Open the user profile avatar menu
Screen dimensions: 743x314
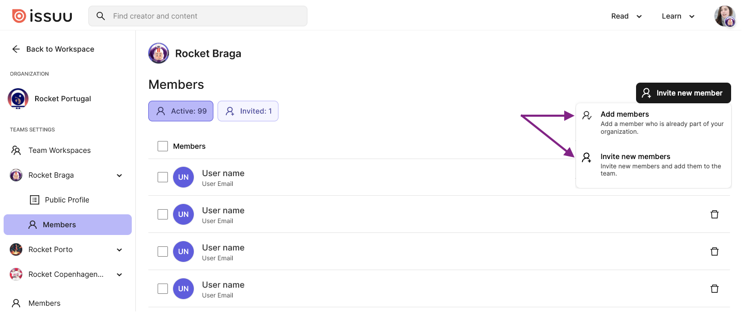(x=725, y=16)
